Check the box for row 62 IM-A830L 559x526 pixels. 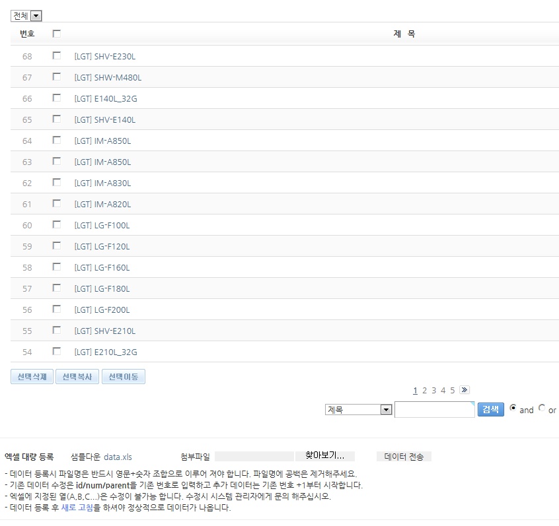(x=56, y=182)
